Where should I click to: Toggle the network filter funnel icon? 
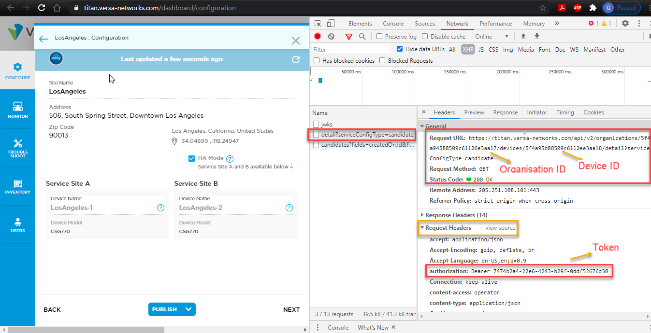point(349,36)
